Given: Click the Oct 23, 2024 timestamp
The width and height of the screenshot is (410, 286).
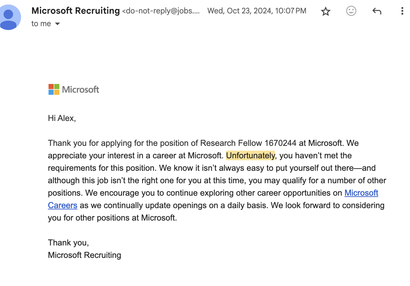Looking at the screenshot, I should (257, 11).
